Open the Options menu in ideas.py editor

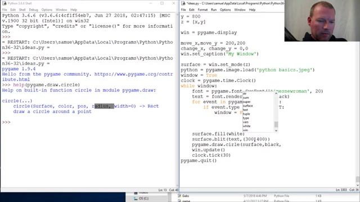[x=225, y=10]
